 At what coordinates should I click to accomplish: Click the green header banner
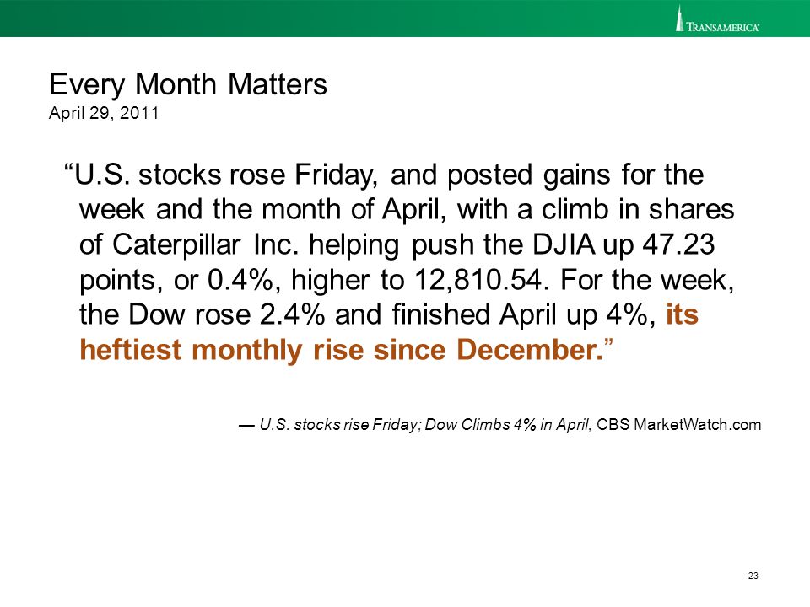[405, 18]
